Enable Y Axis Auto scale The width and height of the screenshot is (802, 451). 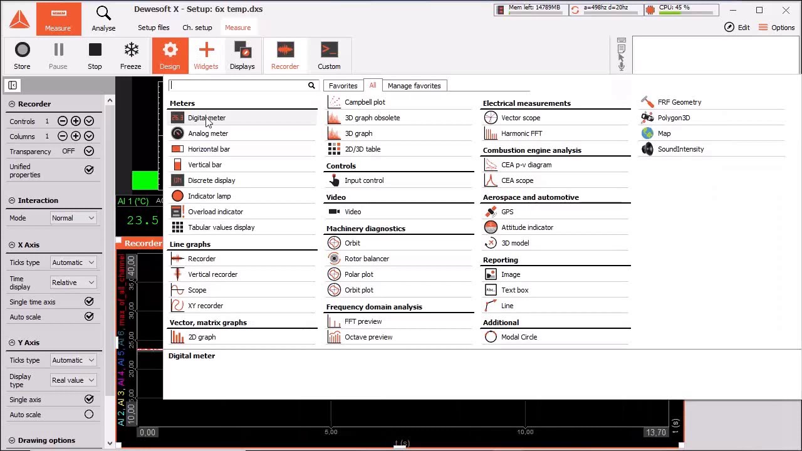point(89,414)
